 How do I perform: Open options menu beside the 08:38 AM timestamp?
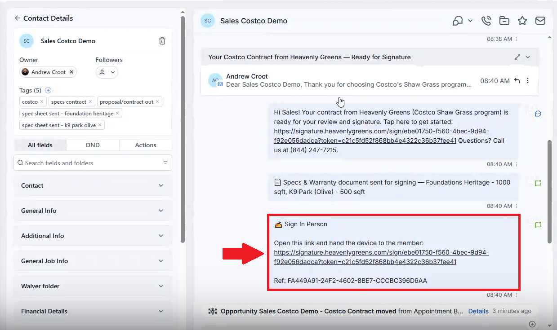click(516, 39)
